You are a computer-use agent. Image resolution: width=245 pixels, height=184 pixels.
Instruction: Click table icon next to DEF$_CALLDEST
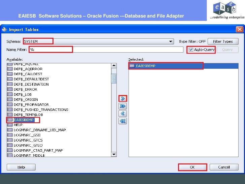click(x=10, y=74)
